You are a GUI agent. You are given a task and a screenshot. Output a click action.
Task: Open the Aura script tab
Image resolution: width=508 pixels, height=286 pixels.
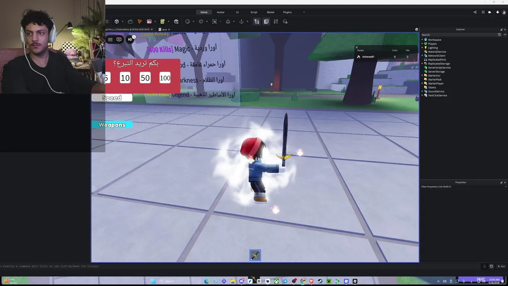tap(164, 29)
